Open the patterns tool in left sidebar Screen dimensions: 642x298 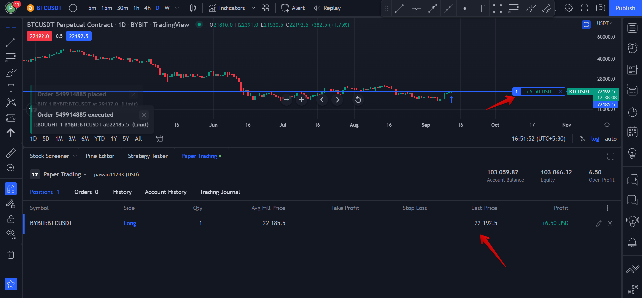[x=11, y=103]
